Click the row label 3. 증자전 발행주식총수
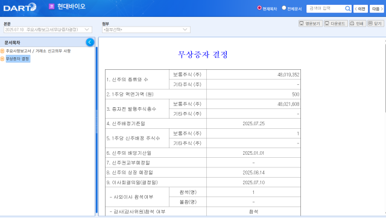Screen dimensions: 386x218 pyautogui.click(x=131, y=109)
